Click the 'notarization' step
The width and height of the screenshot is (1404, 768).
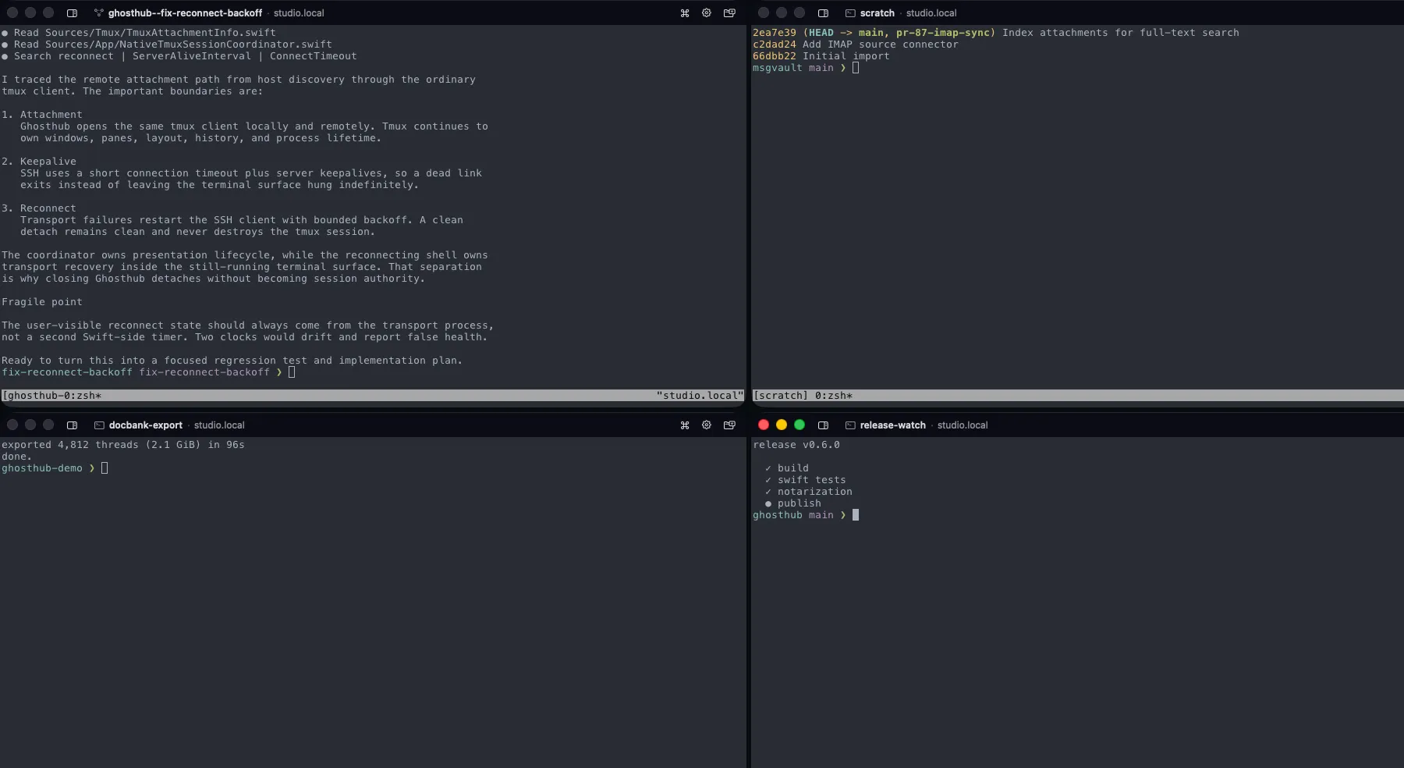809,492
